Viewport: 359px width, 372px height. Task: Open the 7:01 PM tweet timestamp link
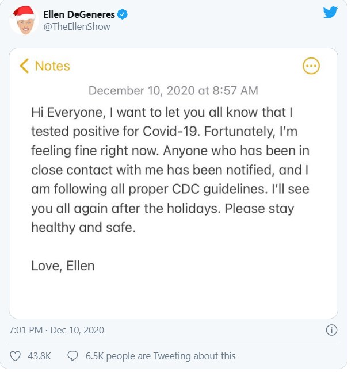pos(56,330)
